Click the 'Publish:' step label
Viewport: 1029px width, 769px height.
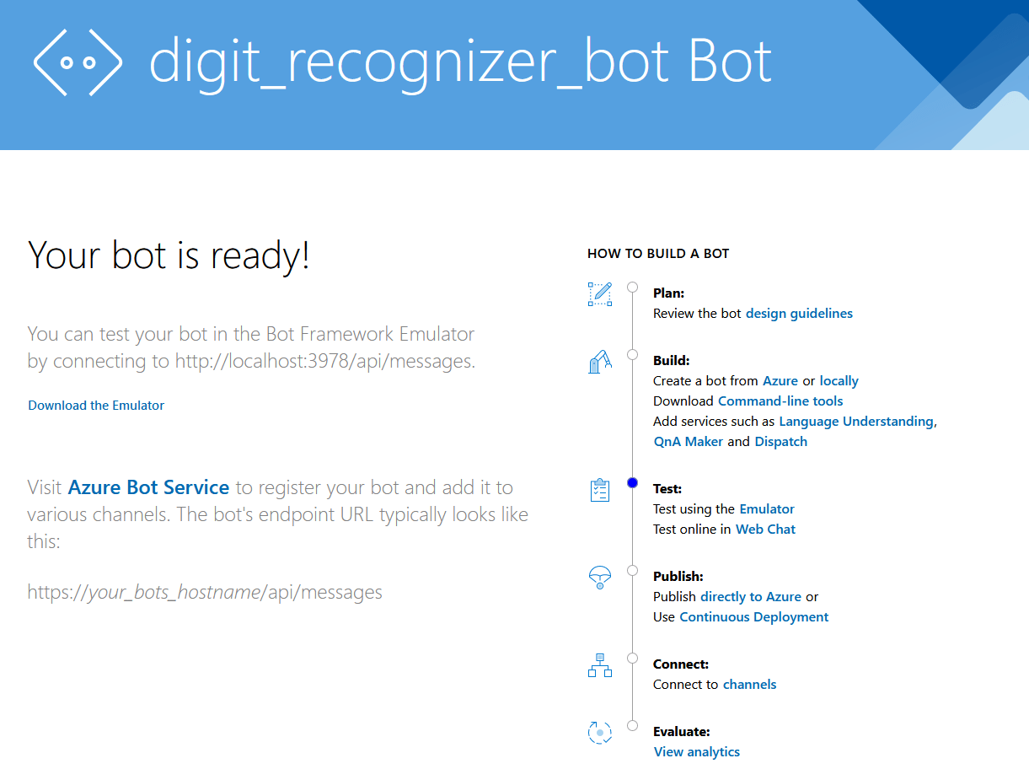pyautogui.click(x=678, y=577)
